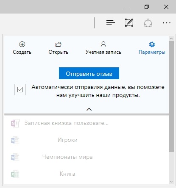Collapse the settings panel with up chevron
The height and width of the screenshot is (188, 176).
click(x=89, y=109)
